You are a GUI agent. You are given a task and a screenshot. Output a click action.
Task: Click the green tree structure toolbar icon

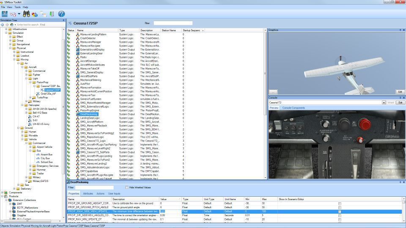pyautogui.click(x=52, y=14)
